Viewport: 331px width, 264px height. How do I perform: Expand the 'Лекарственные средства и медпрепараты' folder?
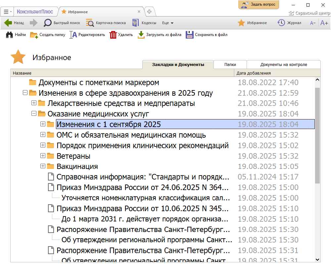click(x=34, y=103)
